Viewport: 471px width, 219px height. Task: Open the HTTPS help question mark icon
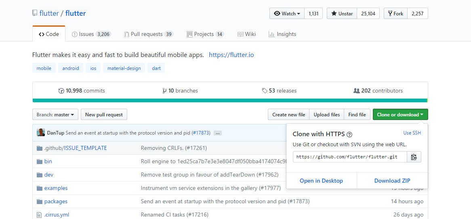(349, 134)
